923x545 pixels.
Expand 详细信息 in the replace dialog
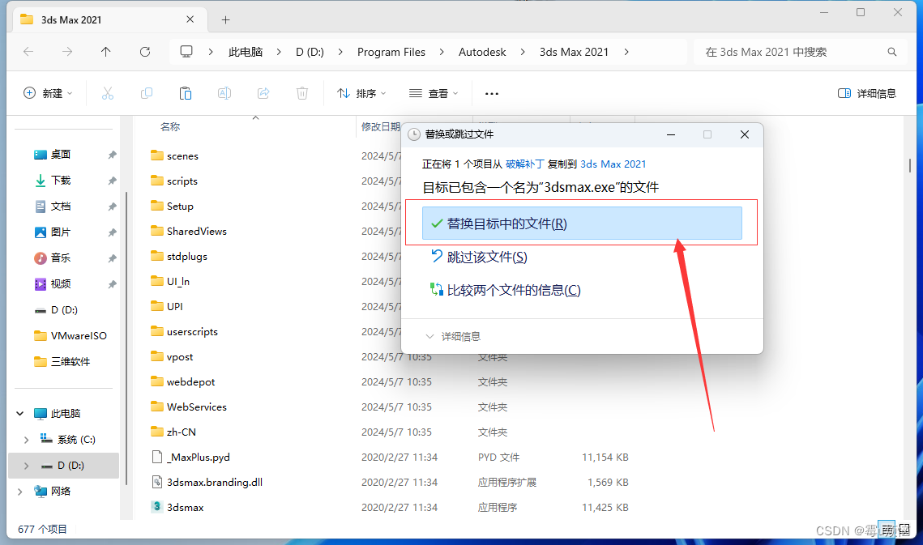point(452,336)
